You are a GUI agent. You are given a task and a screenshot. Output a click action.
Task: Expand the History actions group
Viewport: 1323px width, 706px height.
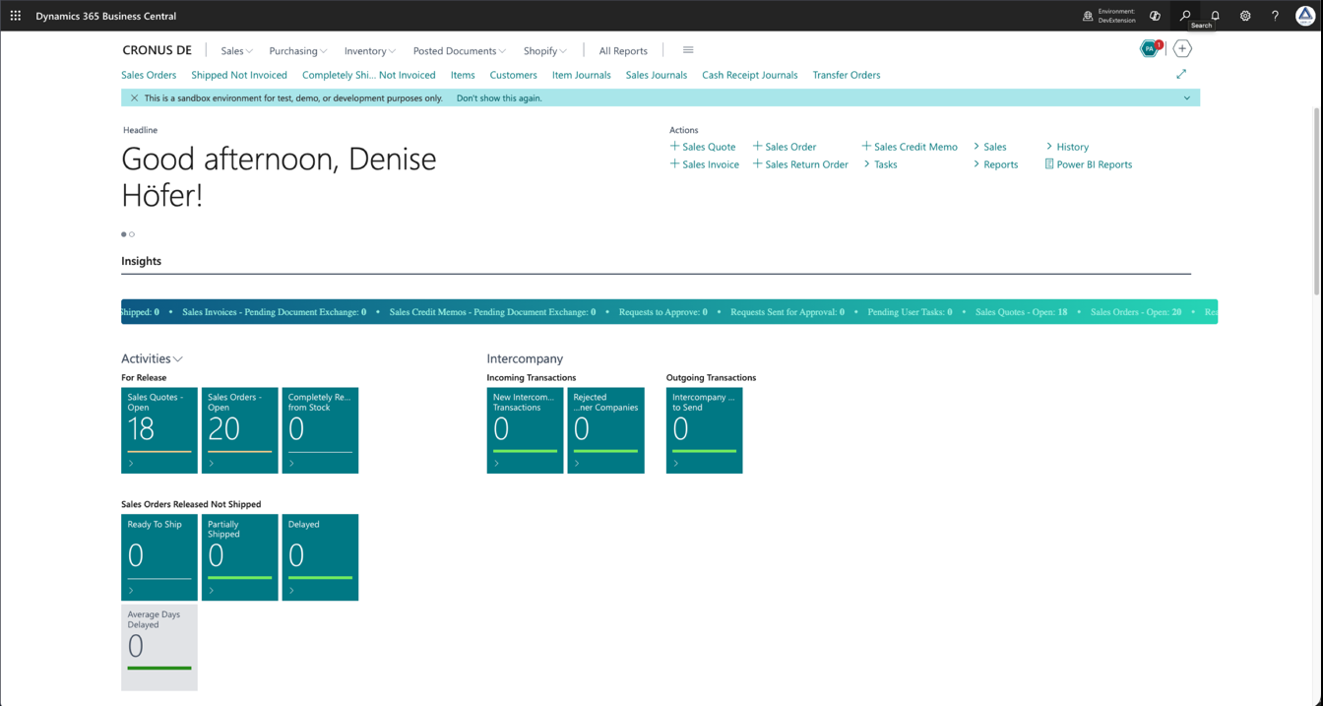tap(1067, 147)
